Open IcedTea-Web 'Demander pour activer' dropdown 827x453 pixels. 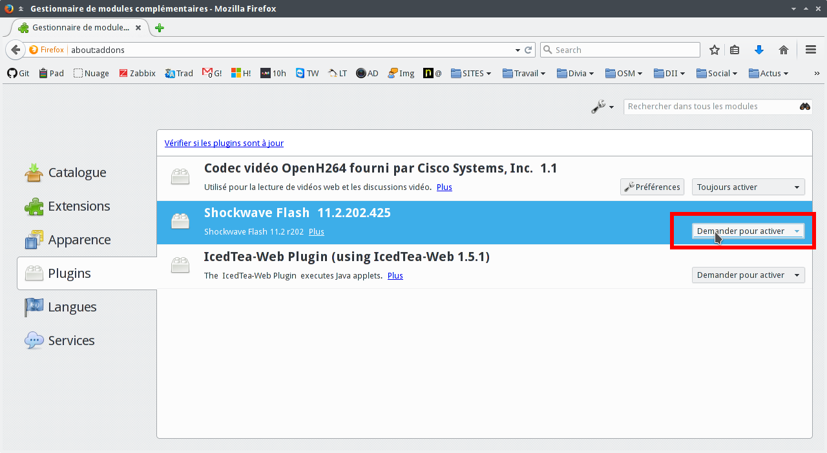(748, 275)
